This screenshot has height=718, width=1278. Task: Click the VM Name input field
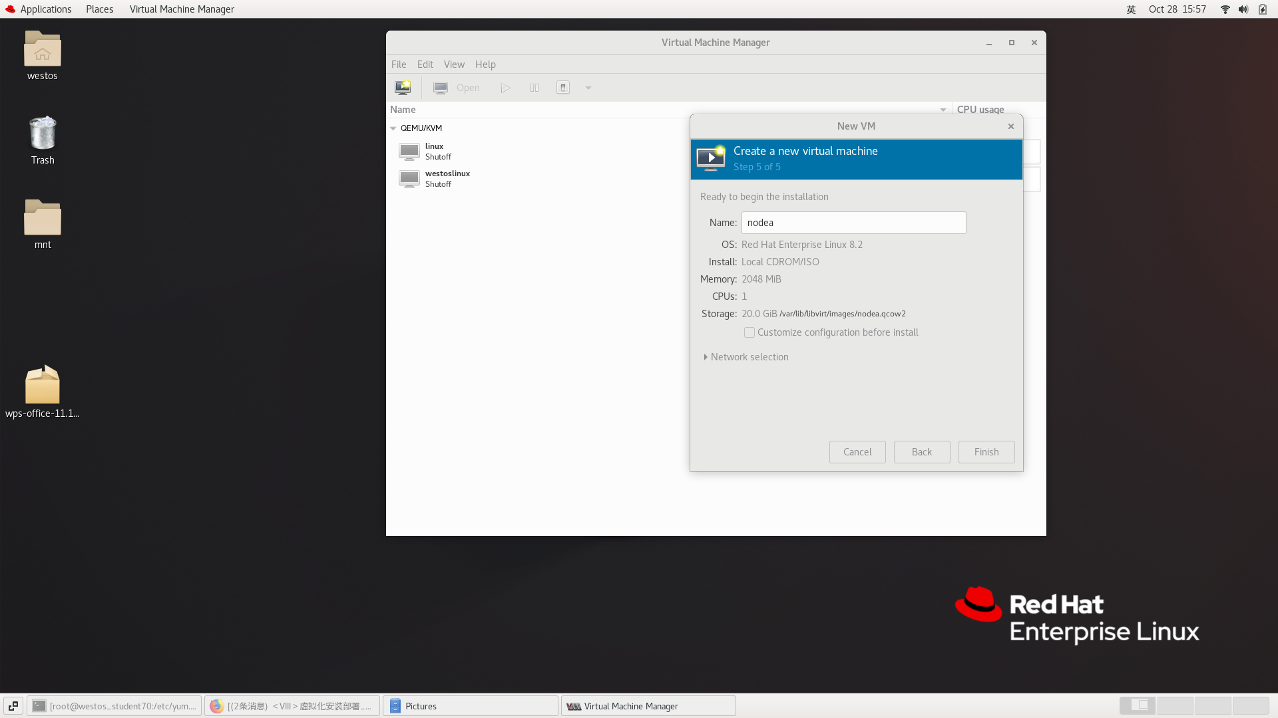[x=853, y=223]
